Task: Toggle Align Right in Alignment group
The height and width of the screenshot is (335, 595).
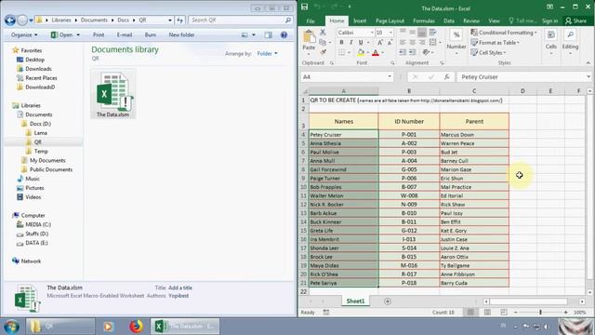Action: [422, 42]
